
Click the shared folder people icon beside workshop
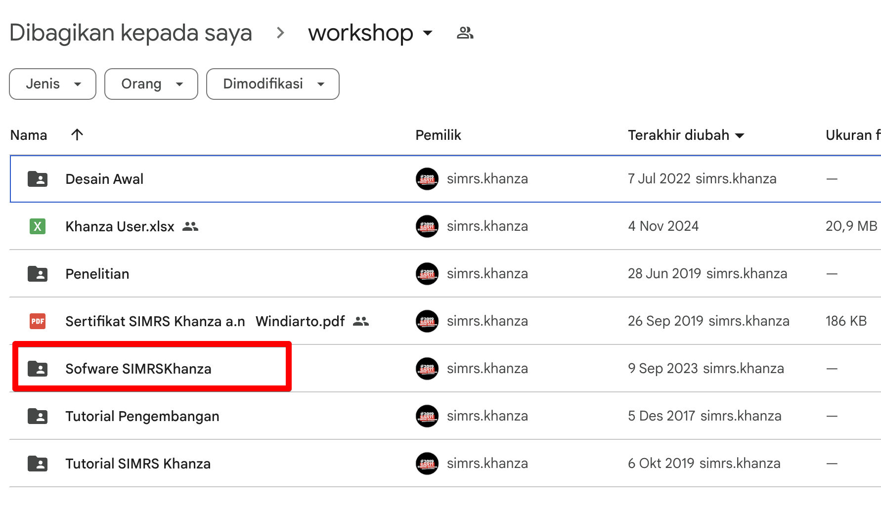pyautogui.click(x=465, y=33)
